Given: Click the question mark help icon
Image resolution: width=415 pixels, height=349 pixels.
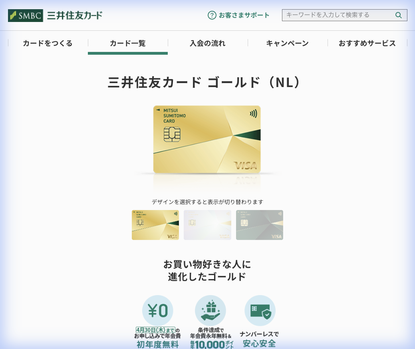Looking at the screenshot, I should click(211, 15).
